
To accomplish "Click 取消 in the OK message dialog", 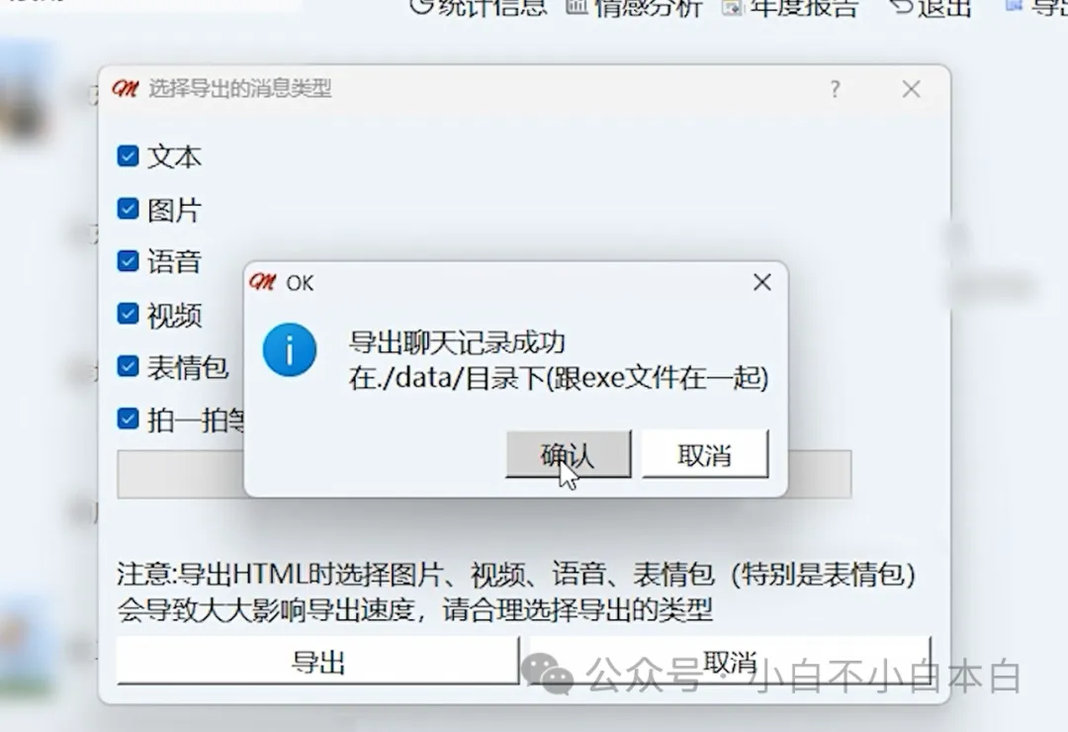I will tap(705, 454).
